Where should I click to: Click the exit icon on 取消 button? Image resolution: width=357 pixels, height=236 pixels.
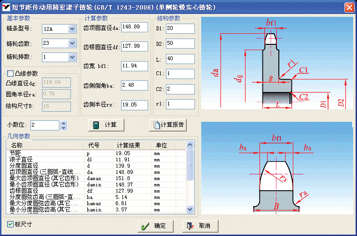(x=190, y=226)
